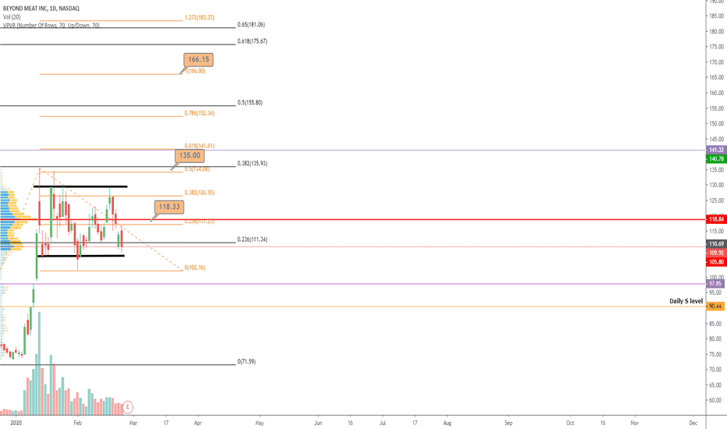Click the 2020 label on time axis
Viewport: 727px width, 429px height.
16,423
